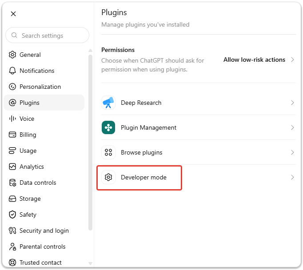Open Plugin Management
This screenshot has height=270, width=303.
click(x=199, y=127)
